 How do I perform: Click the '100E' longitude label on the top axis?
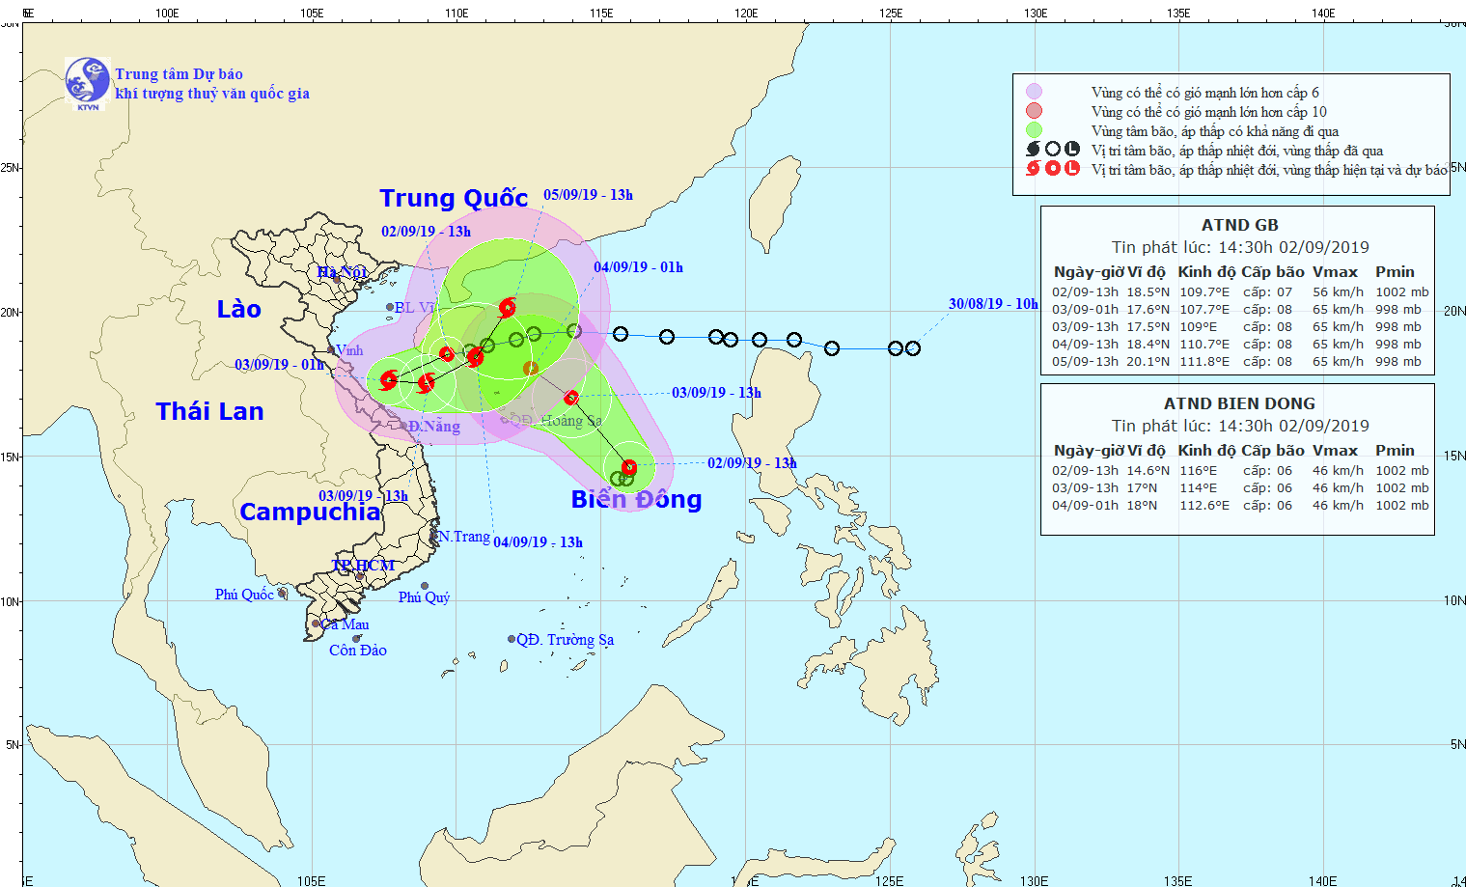(166, 14)
